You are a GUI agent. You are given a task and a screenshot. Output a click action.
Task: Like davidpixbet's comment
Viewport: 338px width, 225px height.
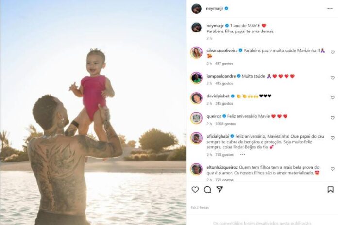tap(332, 97)
